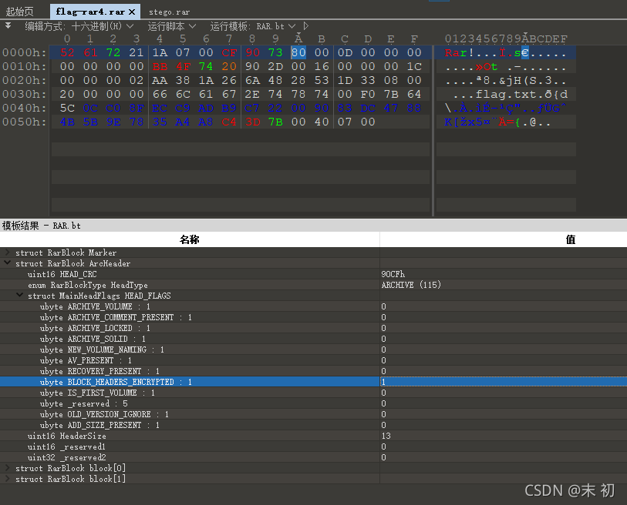This screenshot has height=505, width=627.
Task: Switch to the 起始页 tab
Action: [19, 12]
